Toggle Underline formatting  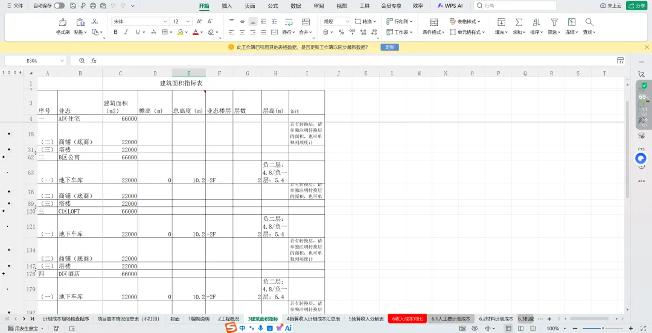pyautogui.click(x=137, y=32)
